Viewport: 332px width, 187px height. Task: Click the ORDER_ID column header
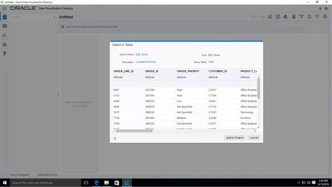point(151,71)
